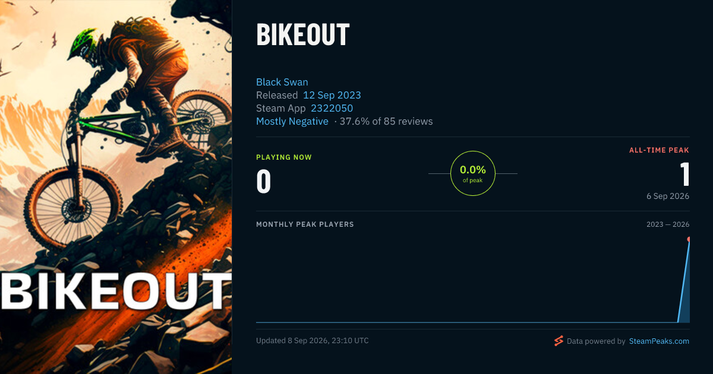
Task: Click the All-Time Peak label
Action: 659,150
